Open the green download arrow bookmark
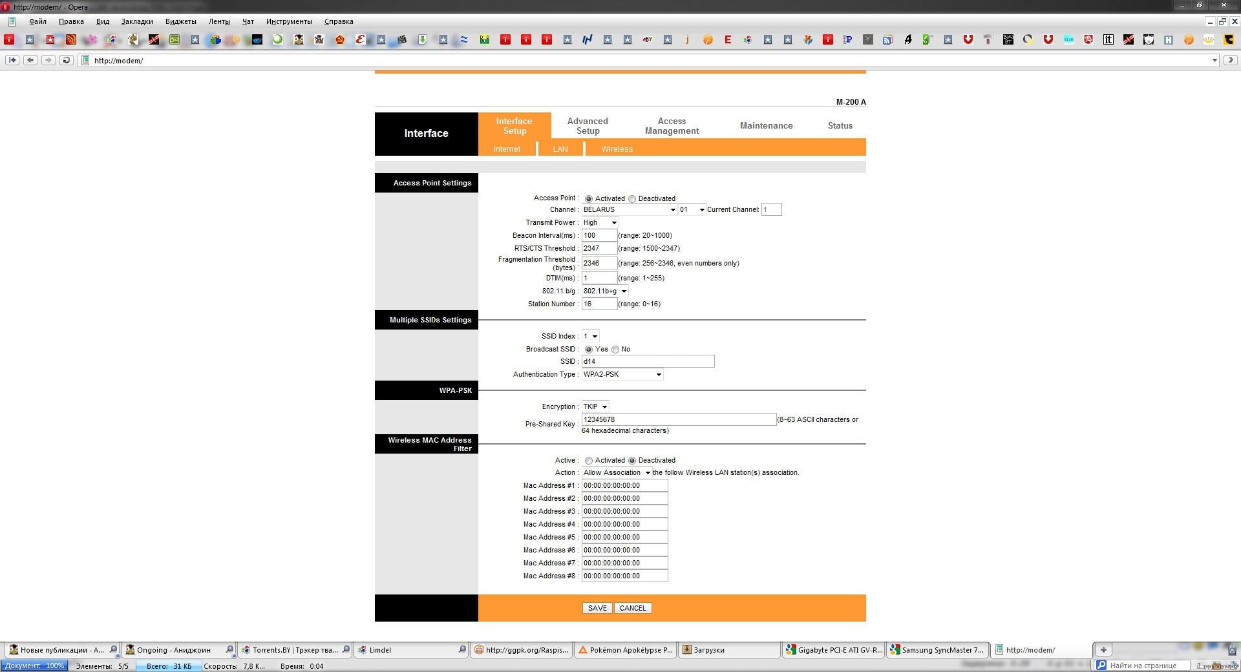The height and width of the screenshot is (672, 1241). (x=422, y=39)
